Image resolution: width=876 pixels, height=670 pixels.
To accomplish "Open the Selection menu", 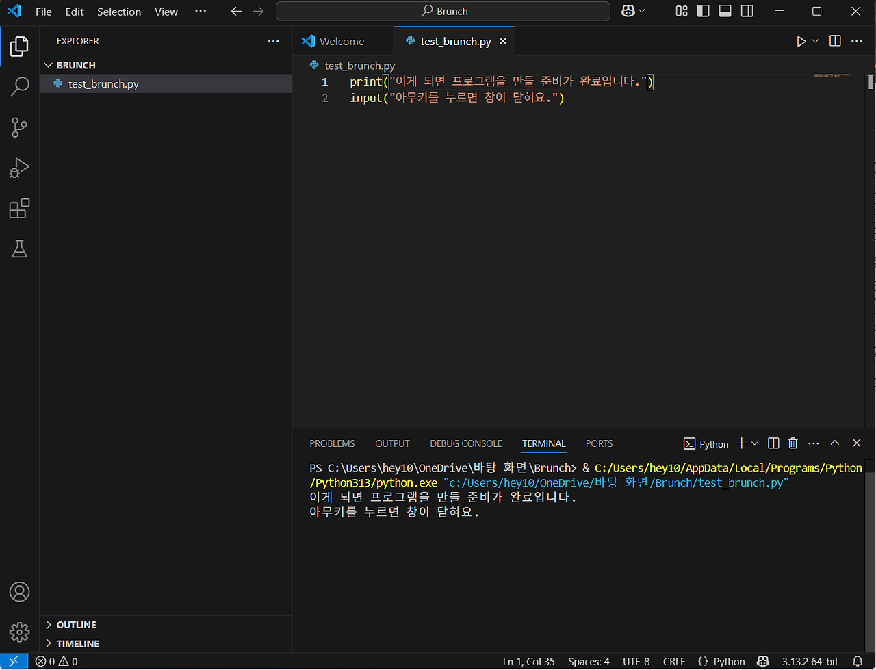I will [119, 12].
